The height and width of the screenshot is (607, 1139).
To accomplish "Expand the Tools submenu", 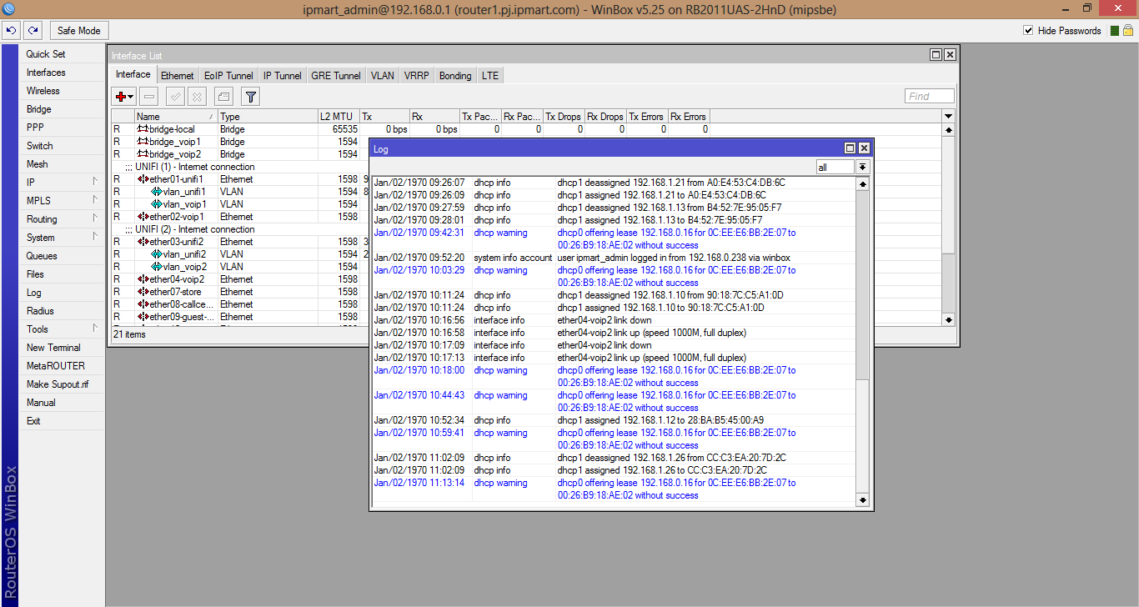I will point(63,329).
